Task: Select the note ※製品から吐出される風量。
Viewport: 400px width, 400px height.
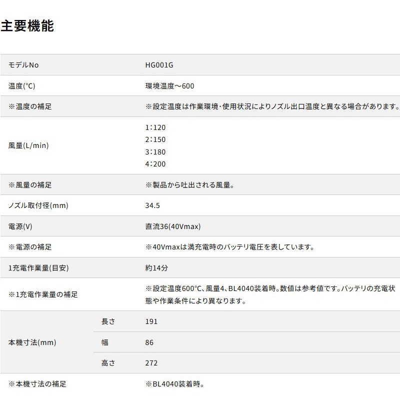Action: (x=190, y=185)
